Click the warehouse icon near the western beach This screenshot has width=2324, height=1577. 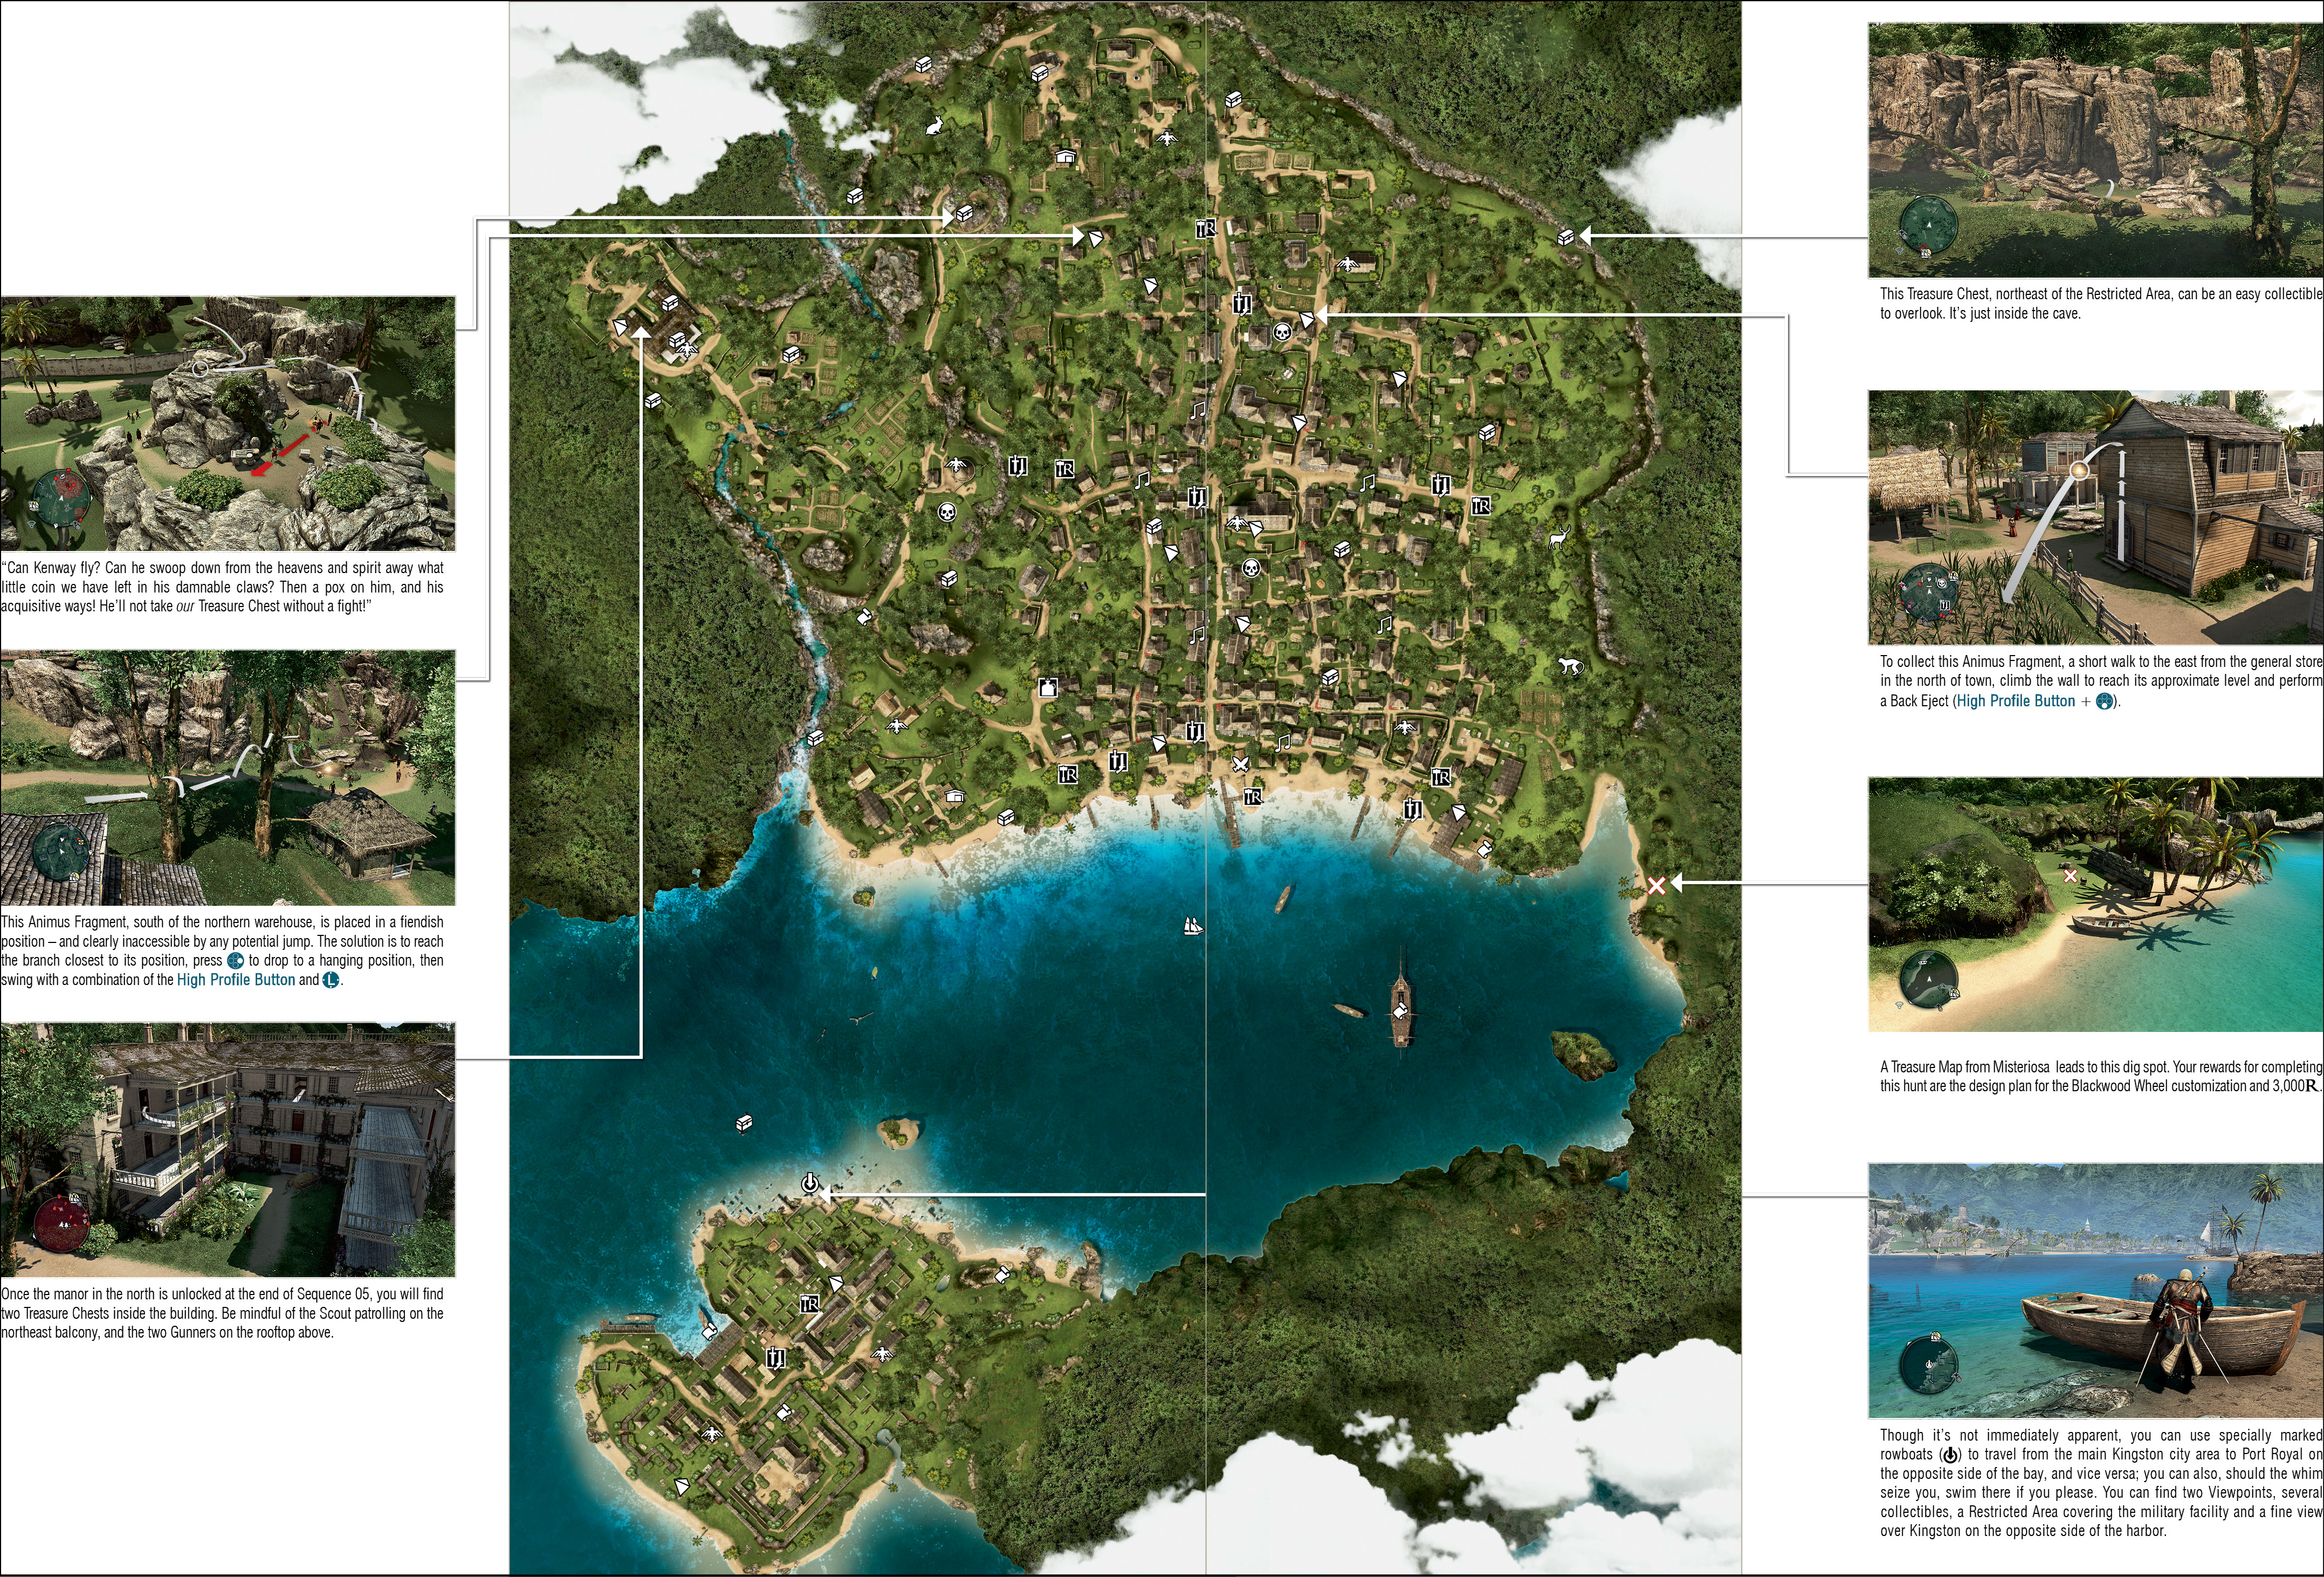pyautogui.click(x=954, y=797)
